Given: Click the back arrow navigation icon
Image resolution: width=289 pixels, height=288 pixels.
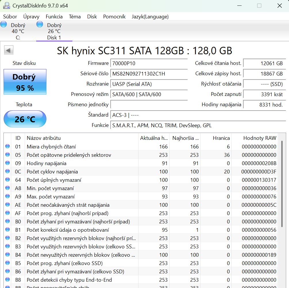Looking at the screenshot, I should click(9, 50).
